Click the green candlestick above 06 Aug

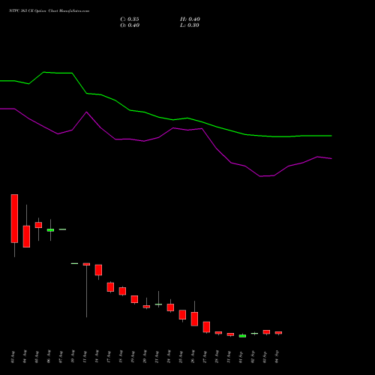[50, 230]
